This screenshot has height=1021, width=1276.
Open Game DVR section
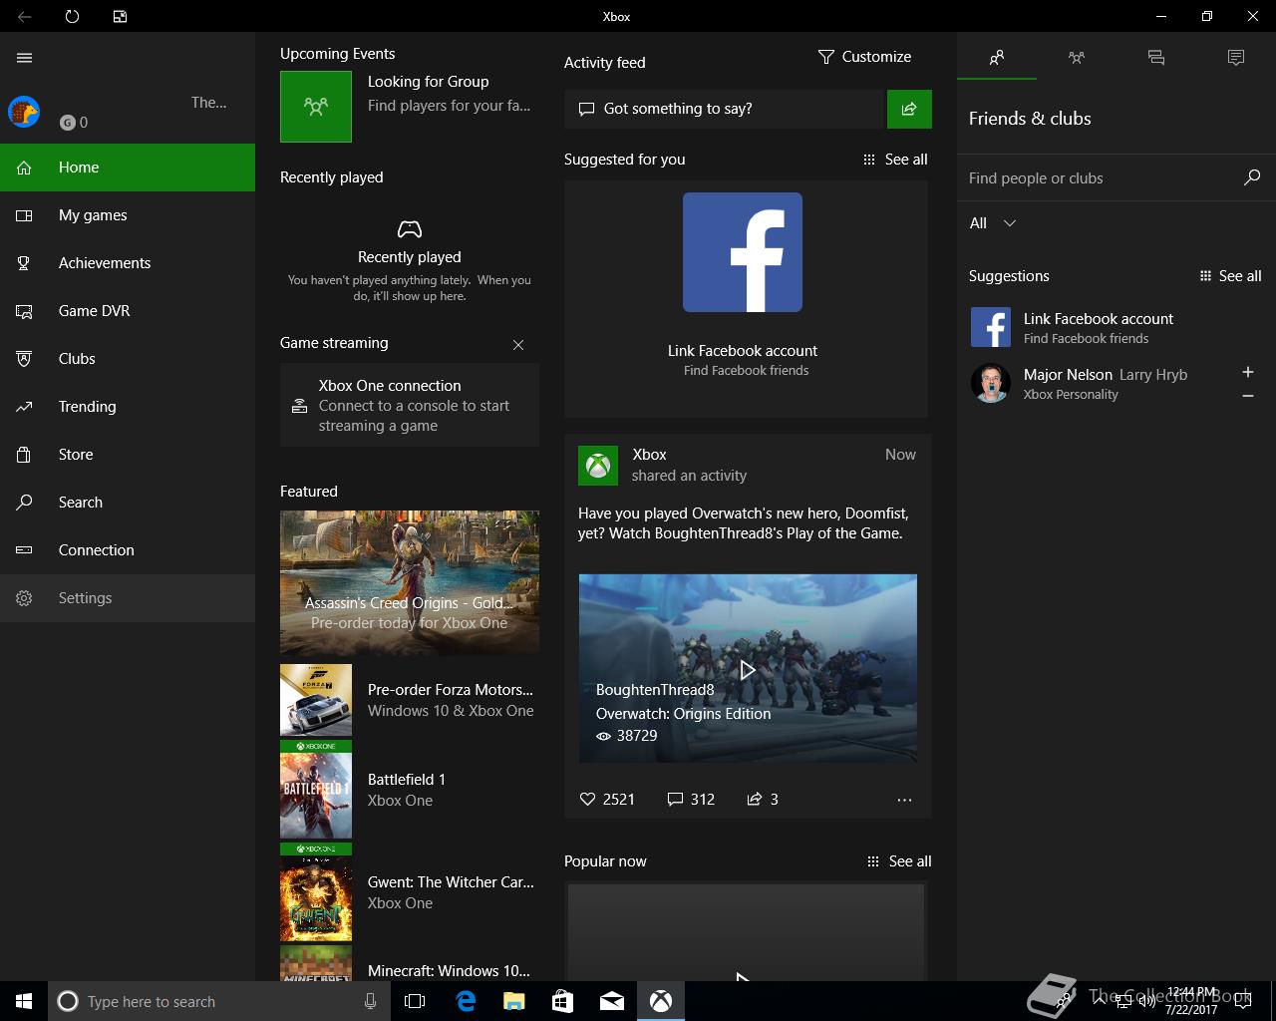coord(128,311)
